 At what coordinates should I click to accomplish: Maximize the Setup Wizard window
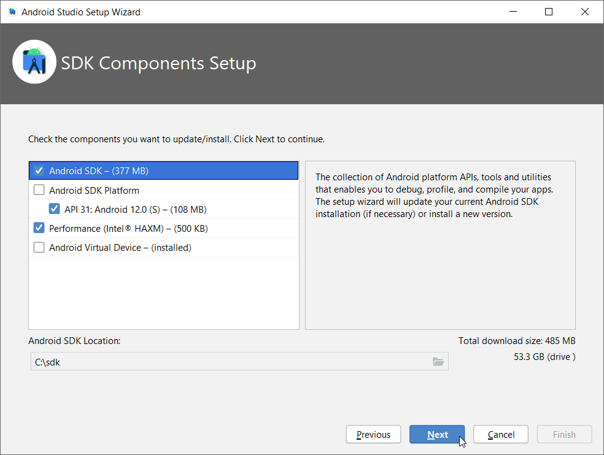[x=549, y=12]
